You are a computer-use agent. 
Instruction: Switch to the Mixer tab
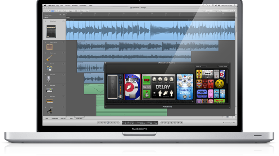click(47, 119)
